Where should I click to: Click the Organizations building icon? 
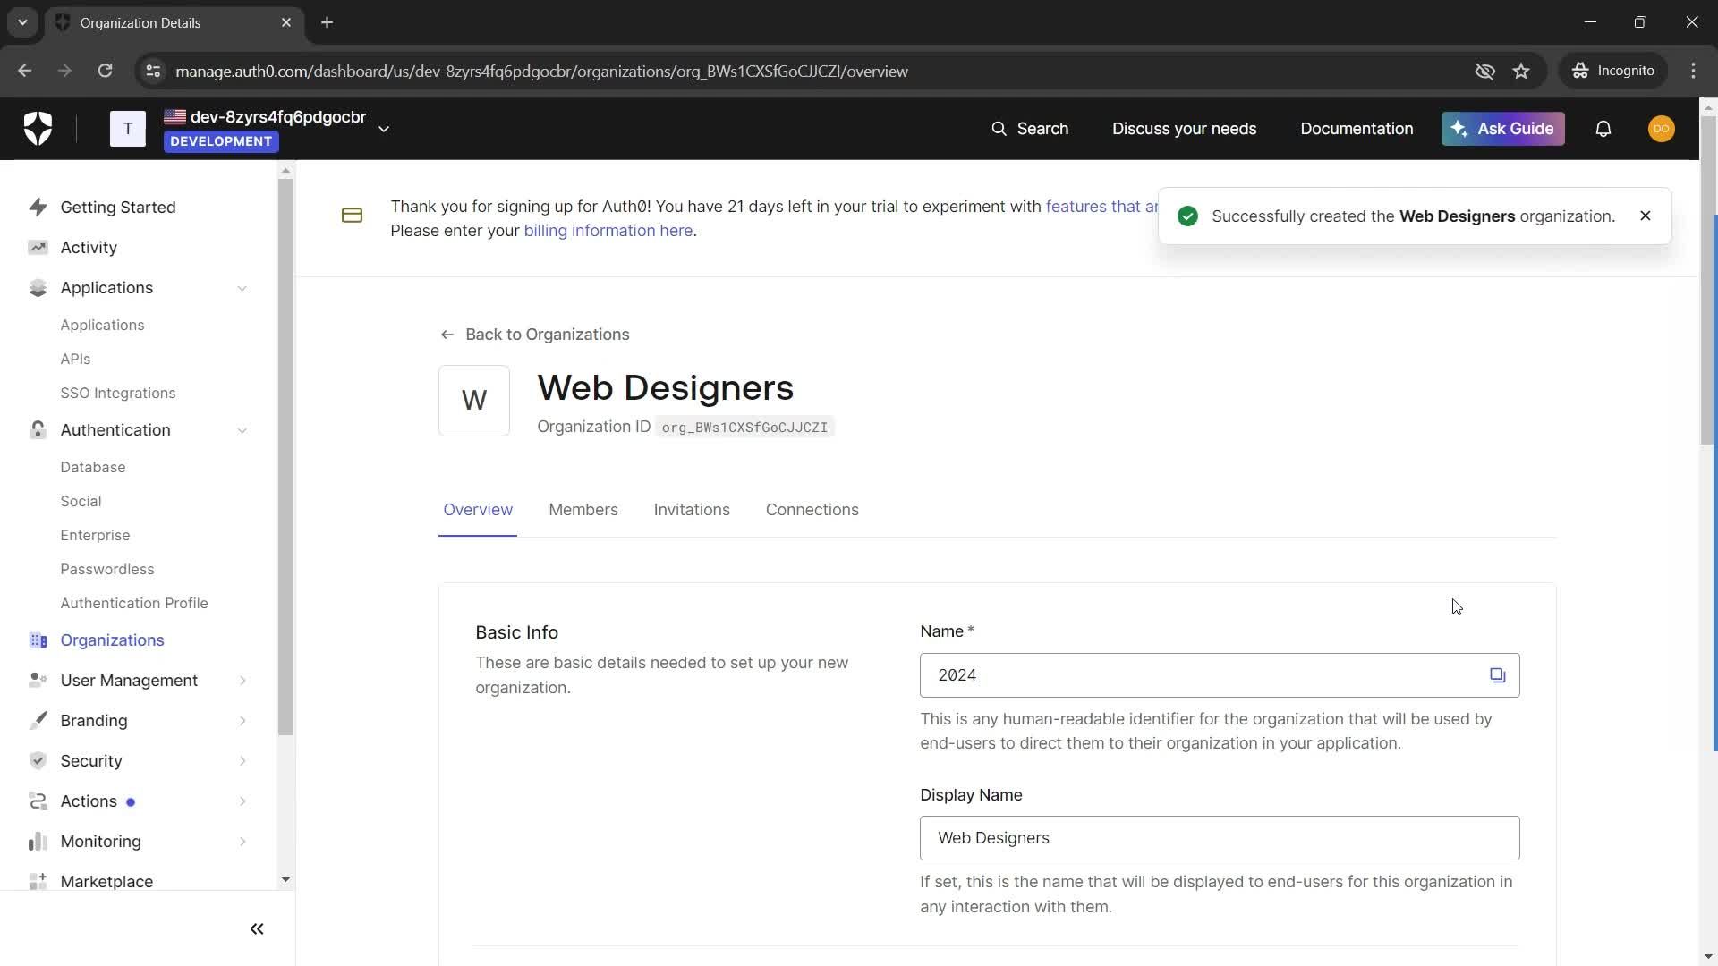(38, 640)
